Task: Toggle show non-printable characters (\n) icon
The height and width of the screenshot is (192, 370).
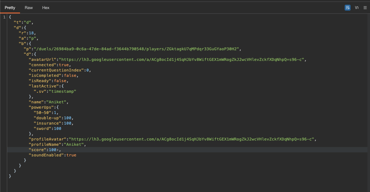Action: (357, 8)
